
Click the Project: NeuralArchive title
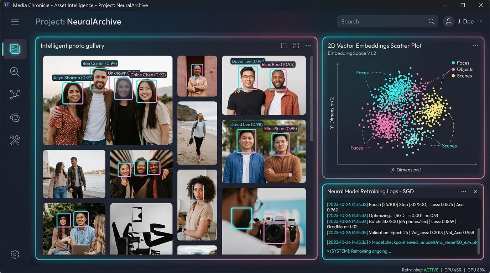pyautogui.click(x=78, y=22)
